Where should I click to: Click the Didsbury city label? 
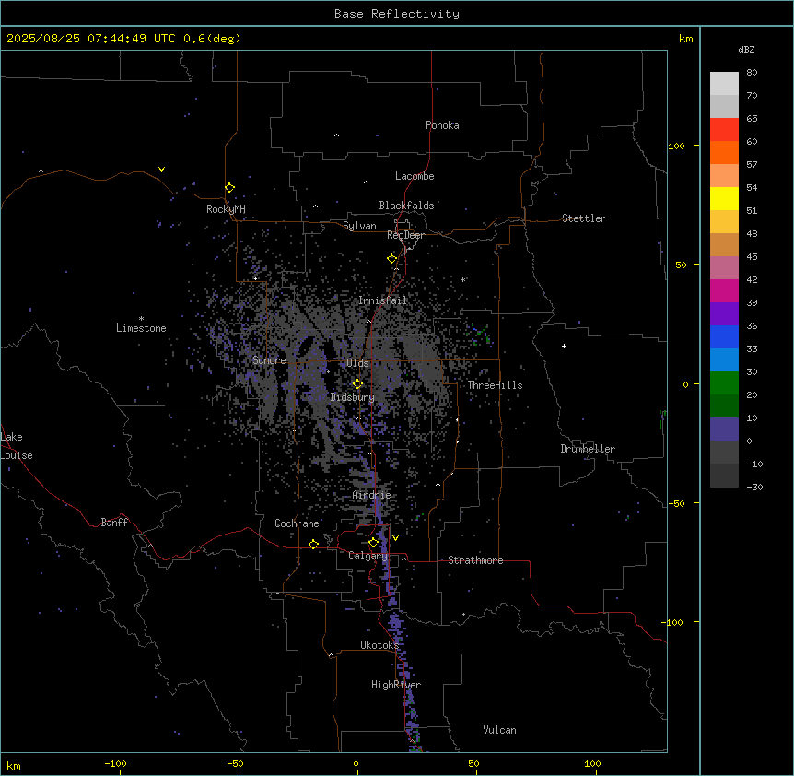[353, 397]
